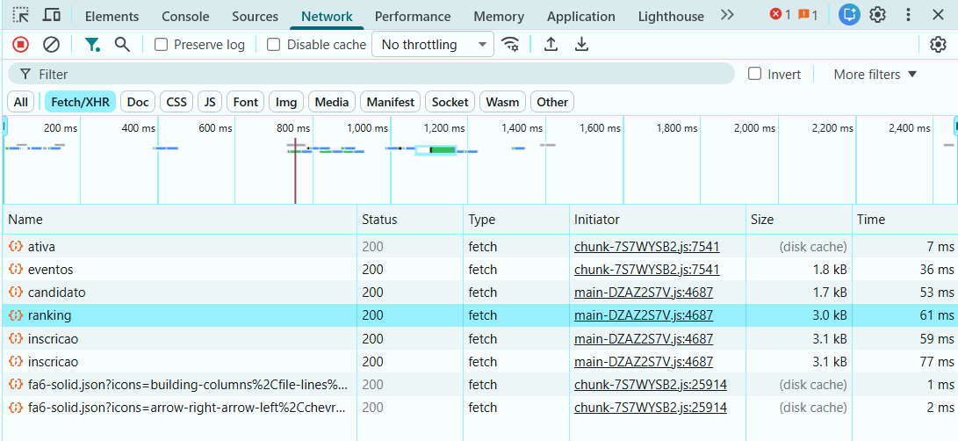The width and height of the screenshot is (958, 441).
Task: Switch to the Lighthouse tab
Action: click(671, 17)
